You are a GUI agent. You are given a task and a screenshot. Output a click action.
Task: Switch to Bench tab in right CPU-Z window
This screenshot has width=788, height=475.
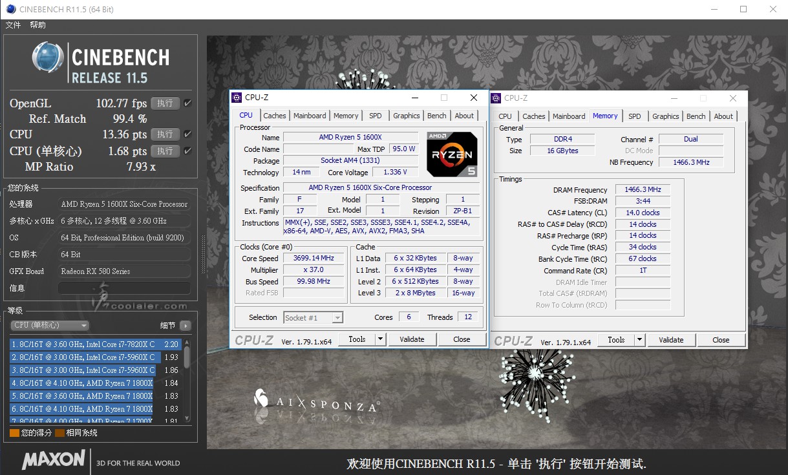pyautogui.click(x=696, y=116)
